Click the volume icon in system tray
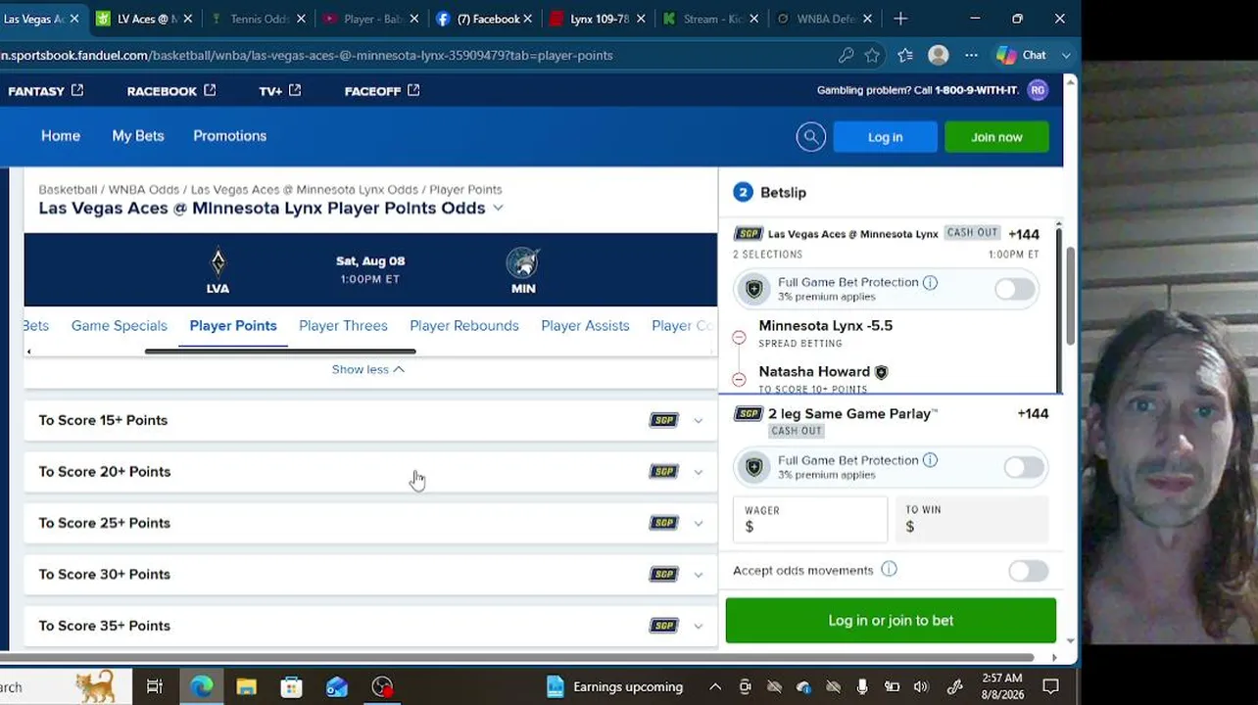This screenshot has width=1258, height=705. 921,687
